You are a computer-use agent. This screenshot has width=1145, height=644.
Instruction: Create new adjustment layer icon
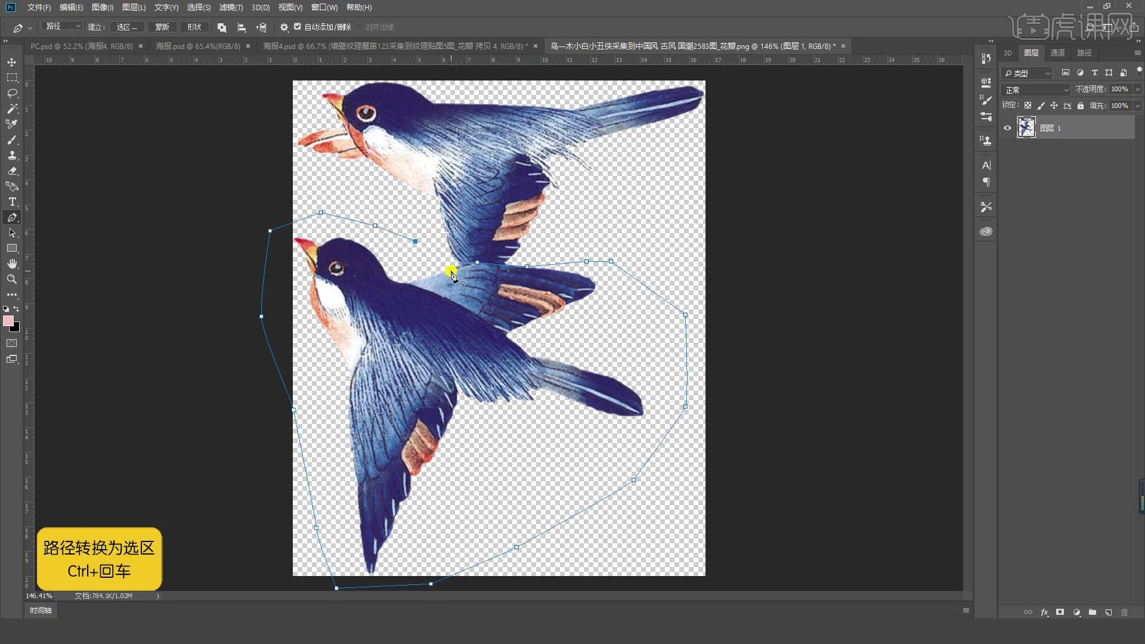tap(1076, 612)
